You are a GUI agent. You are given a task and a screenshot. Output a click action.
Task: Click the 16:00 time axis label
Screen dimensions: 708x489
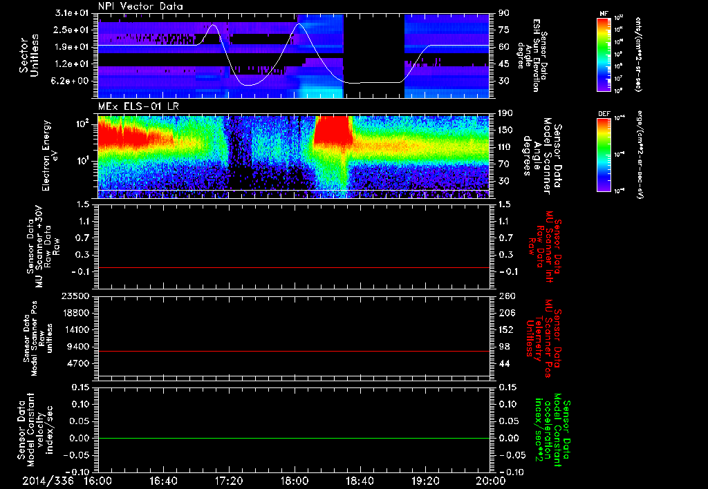click(x=98, y=481)
